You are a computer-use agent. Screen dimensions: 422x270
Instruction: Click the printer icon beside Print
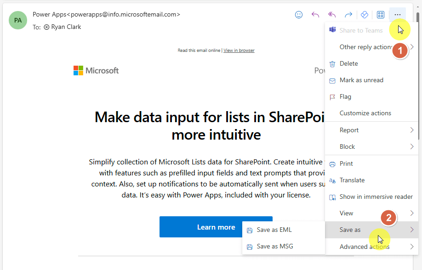[332, 164]
